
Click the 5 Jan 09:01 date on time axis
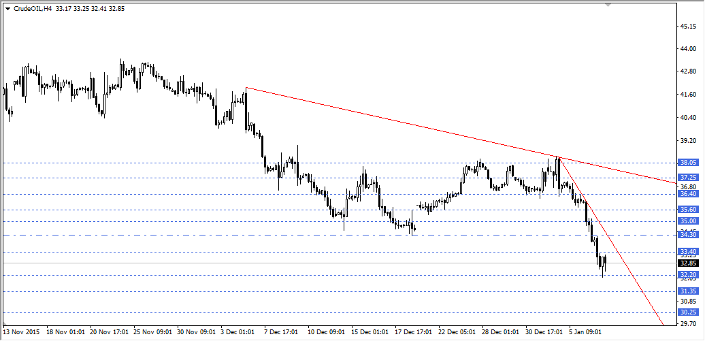tap(585, 333)
